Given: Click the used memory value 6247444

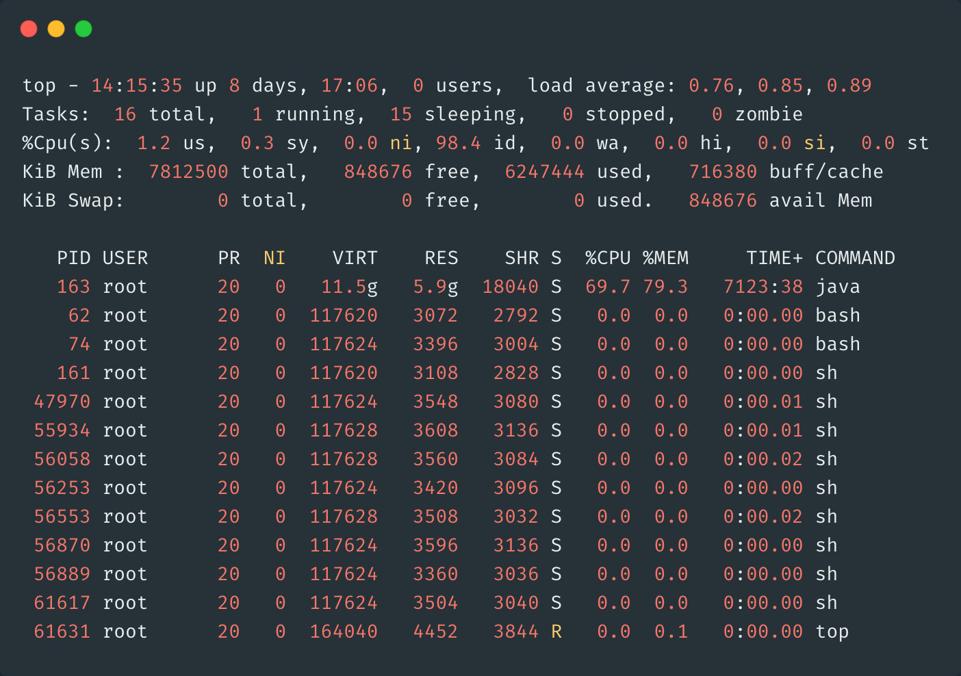Looking at the screenshot, I should 545,172.
